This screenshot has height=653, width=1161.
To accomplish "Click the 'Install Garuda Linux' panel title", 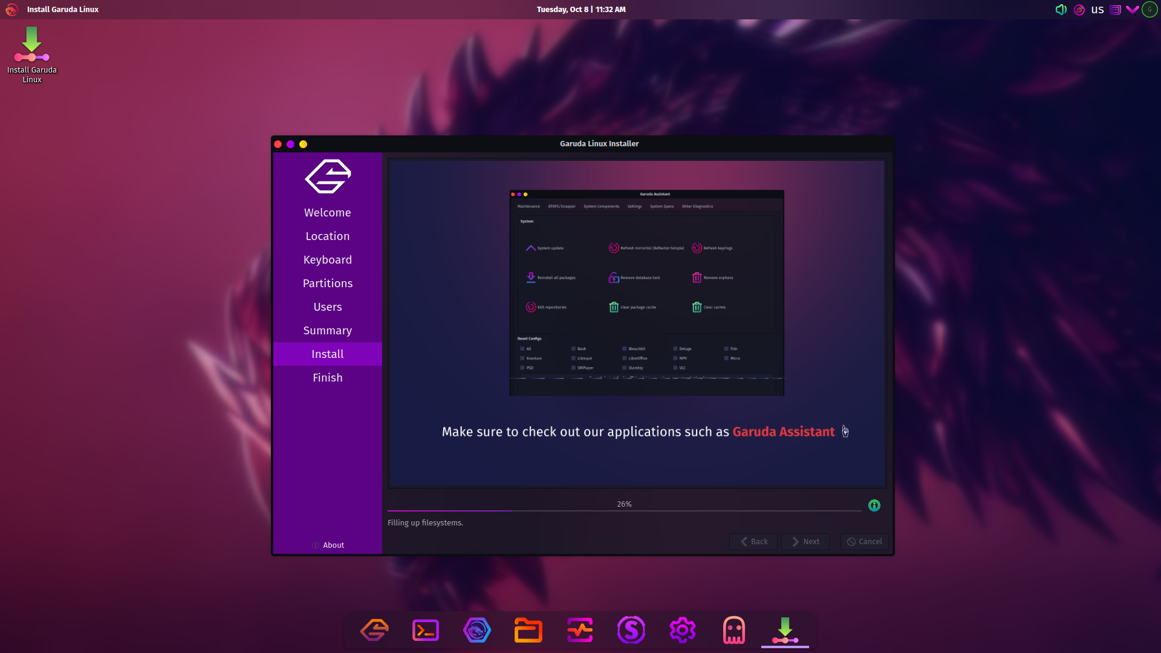I will 63,10.
